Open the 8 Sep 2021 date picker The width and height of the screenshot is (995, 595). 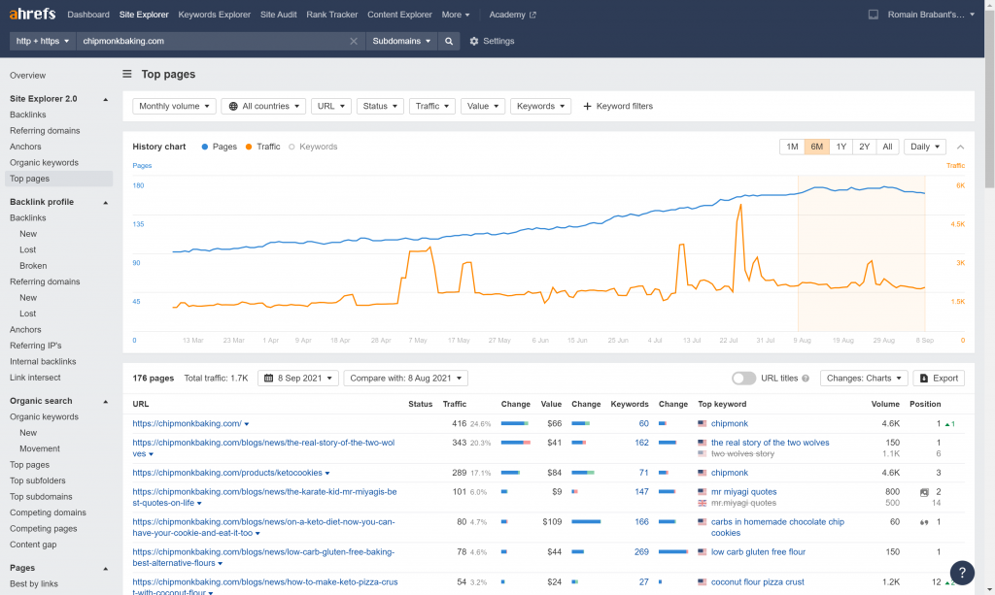(x=298, y=379)
